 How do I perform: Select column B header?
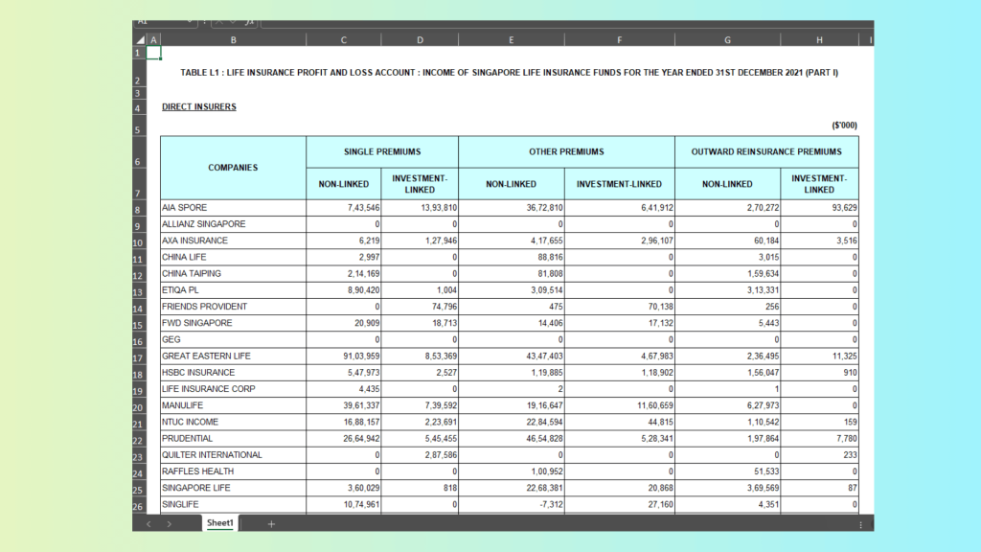[x=233, y=40]
